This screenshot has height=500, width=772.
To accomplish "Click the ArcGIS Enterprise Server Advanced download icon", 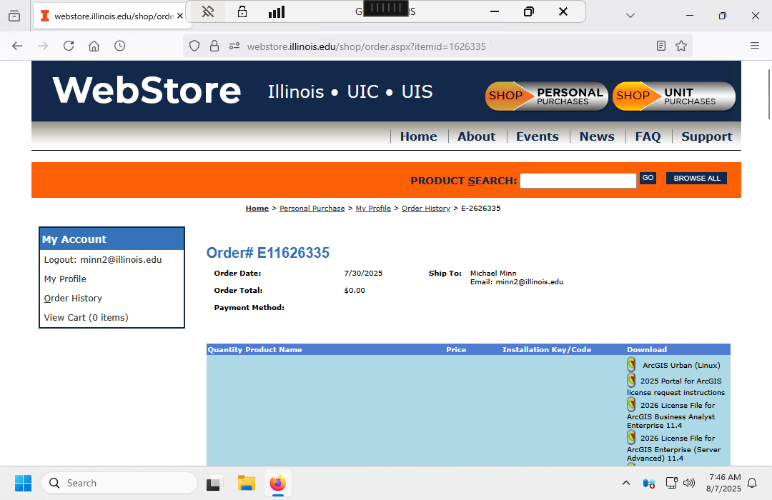I will [x=632, y=437].
